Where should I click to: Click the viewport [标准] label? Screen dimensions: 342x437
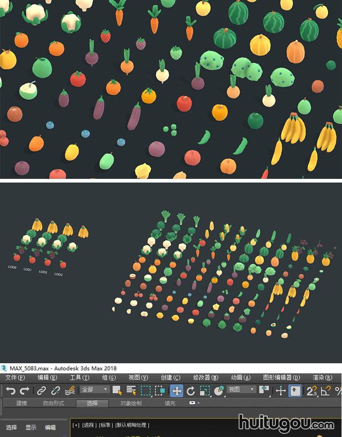pyautogui.click(x=105, y=425)
